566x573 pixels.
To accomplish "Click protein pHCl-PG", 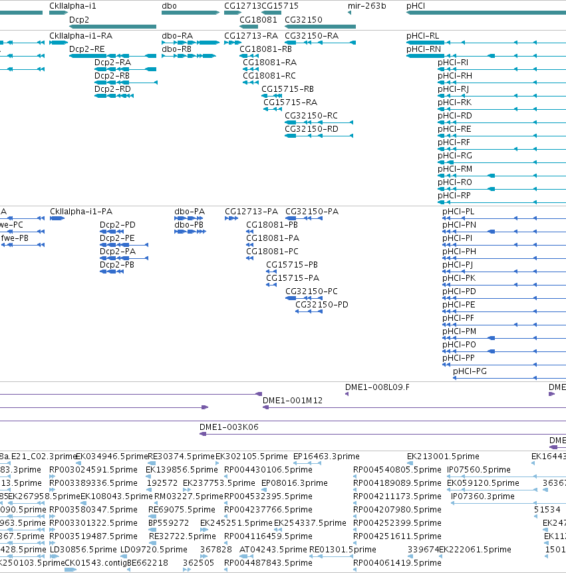I will 470,371.
